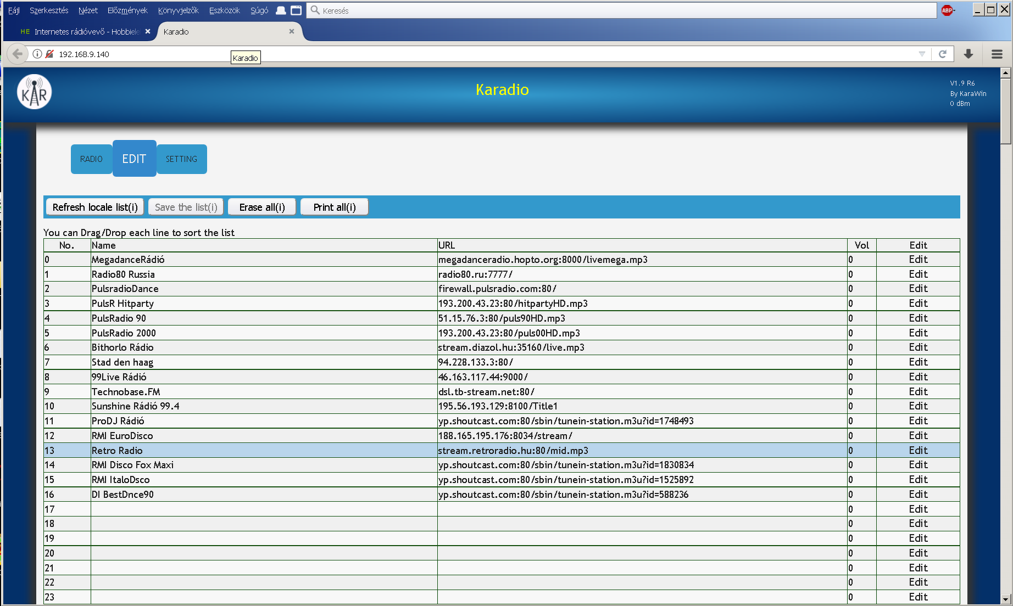The height and width of the screenshot is (606, 1013).
Task: Select the RMI Disco Fox Maxi name cell
Action: click(x=264, y=465)
